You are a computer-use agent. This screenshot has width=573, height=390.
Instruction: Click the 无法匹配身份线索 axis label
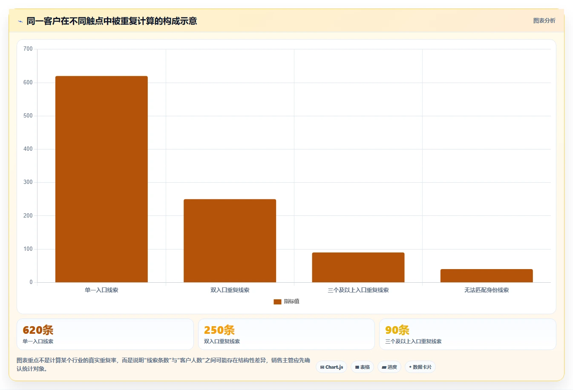(487, 290)
